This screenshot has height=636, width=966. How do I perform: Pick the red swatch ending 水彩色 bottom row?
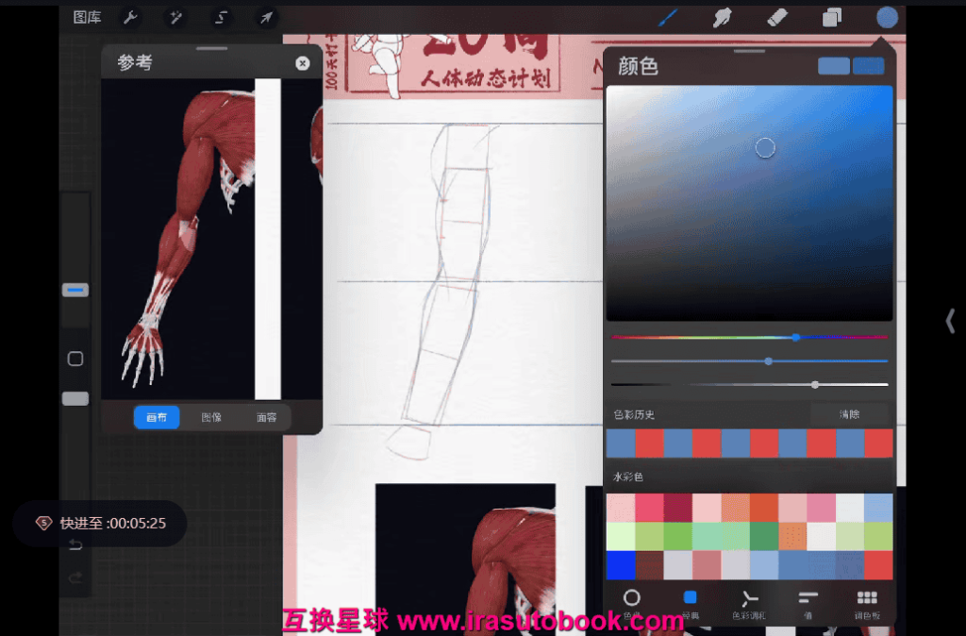[878, 565]
